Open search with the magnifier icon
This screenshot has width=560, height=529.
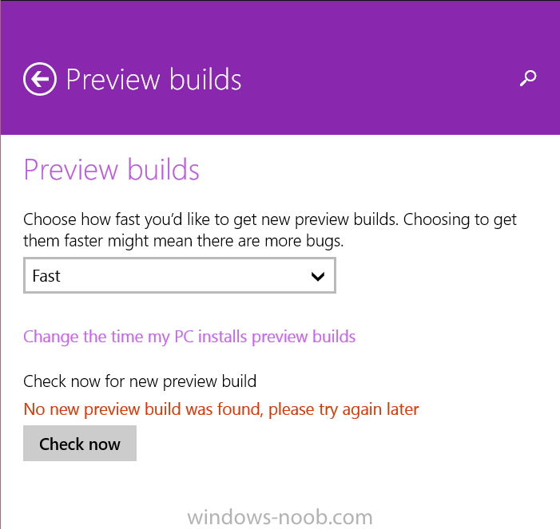(x=528, y=78)
